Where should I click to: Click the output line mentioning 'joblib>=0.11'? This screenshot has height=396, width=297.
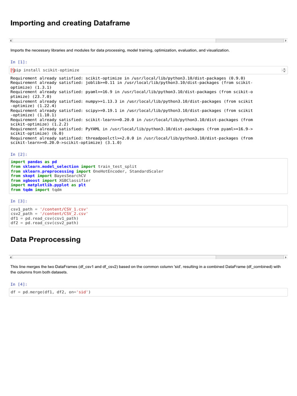coord(131,85)
